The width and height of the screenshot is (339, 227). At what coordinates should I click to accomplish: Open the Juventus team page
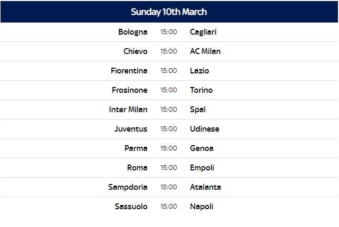pos(131,129)
